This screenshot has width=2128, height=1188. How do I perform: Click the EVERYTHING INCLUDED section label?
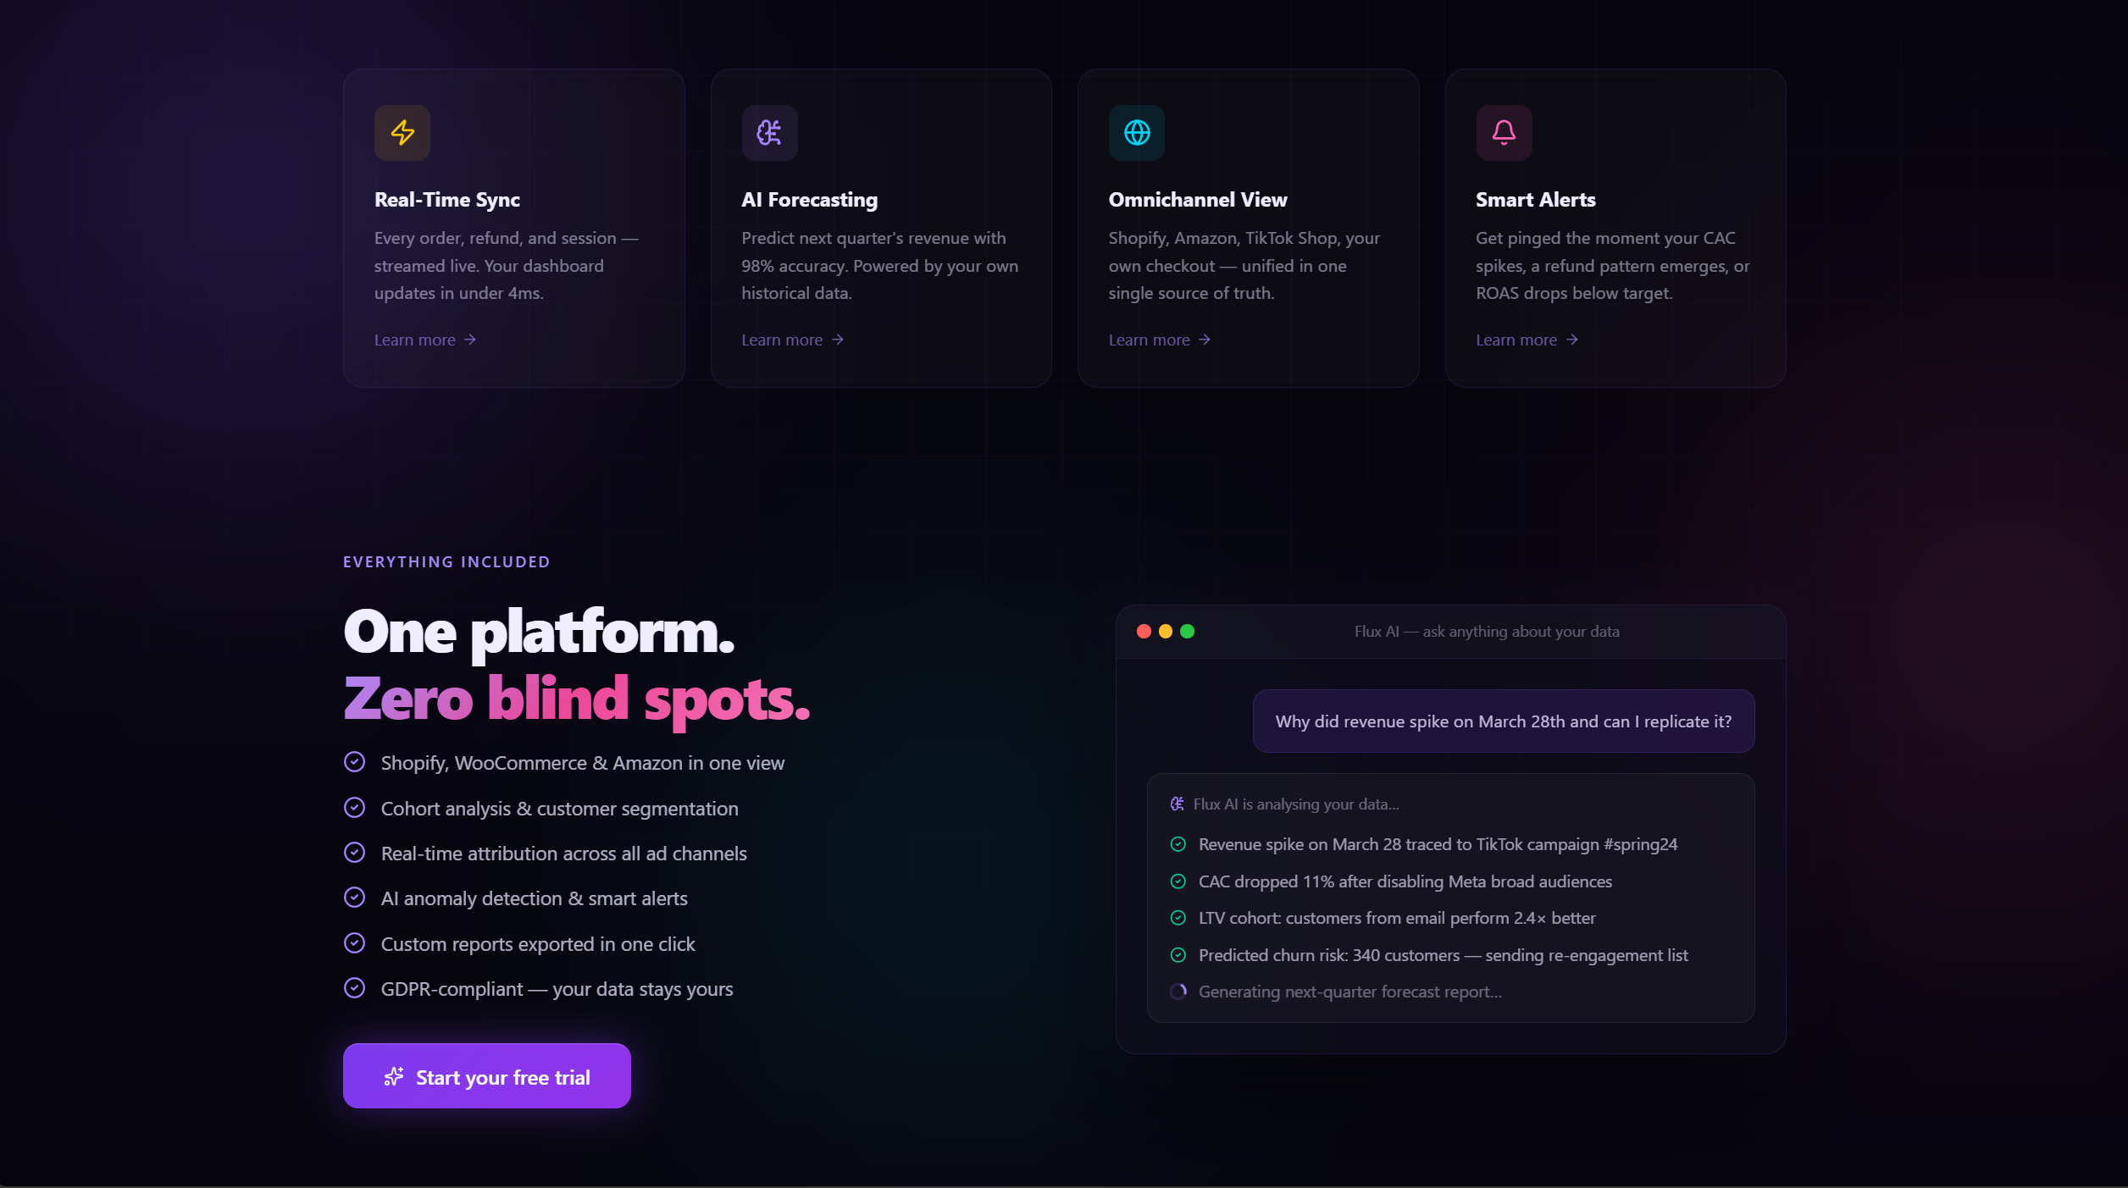446,561
